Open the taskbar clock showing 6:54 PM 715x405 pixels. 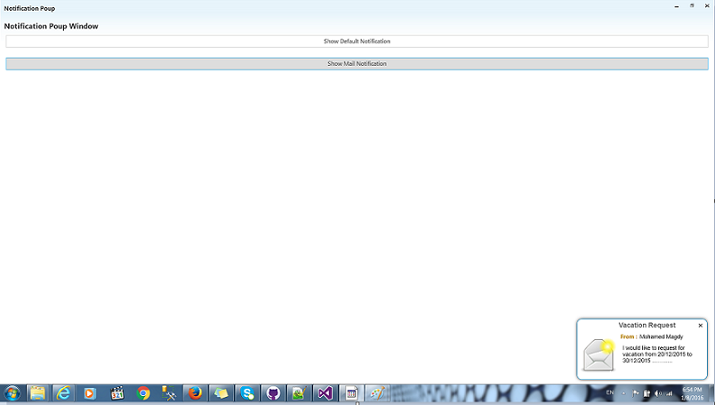(692, 393)
